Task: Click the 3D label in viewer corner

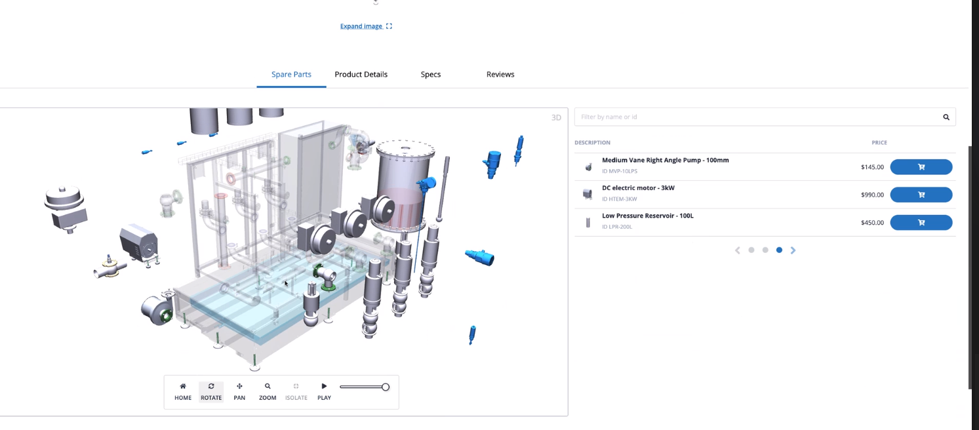Action: [556, 118]
